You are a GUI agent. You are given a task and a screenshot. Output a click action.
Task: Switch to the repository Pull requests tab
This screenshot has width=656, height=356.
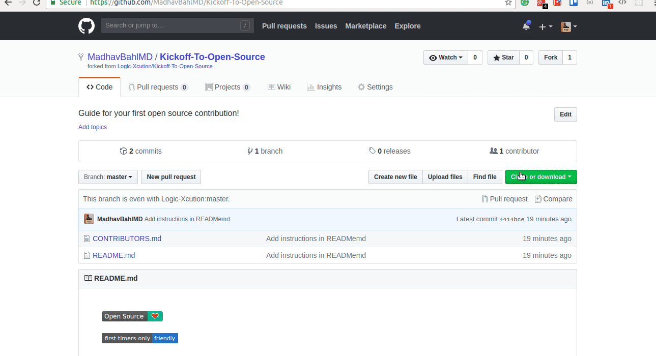click(158, 87)
